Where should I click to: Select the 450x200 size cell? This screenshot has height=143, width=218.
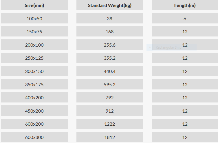tap(34, 111)
